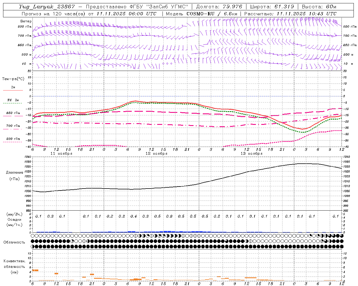The height and width of the screenshot is (286, 358).
Task: Select the 'Td 2м' dew point legend entry
Action: (13, 100)
